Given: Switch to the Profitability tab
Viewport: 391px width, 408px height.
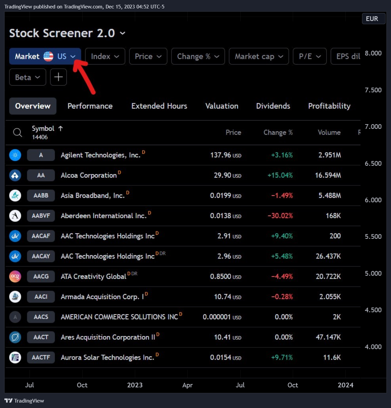Looking at the screenshot, I should tap(329, 106).
